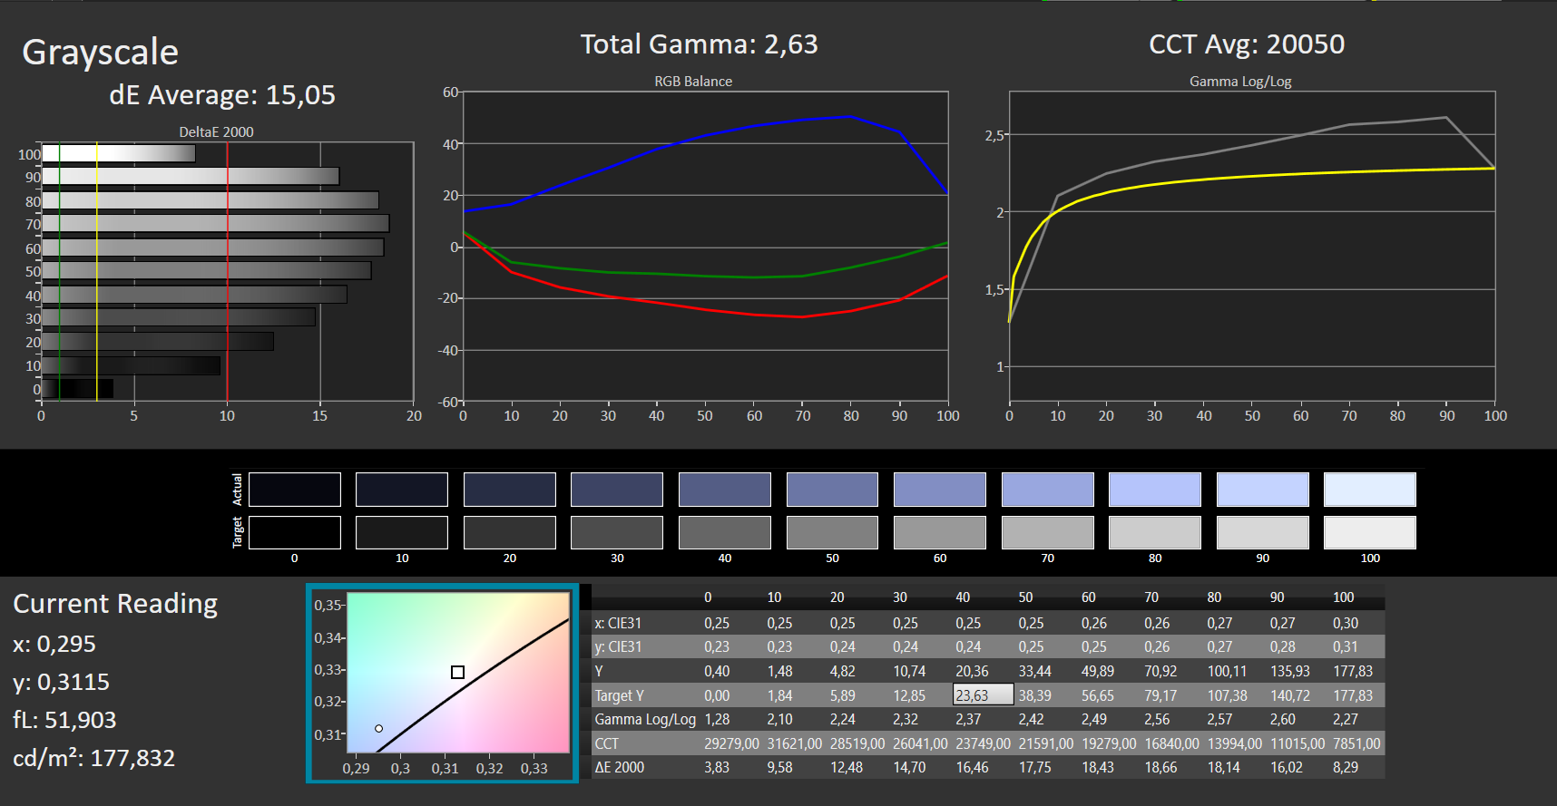Click the DeltaE bar for level 100
Screen dimensions: 1557x806
pyautogui.click(x=119, y=153)
